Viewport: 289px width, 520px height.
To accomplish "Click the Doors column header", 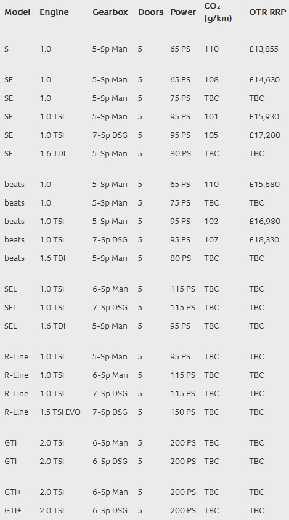I will coord(151,12).
